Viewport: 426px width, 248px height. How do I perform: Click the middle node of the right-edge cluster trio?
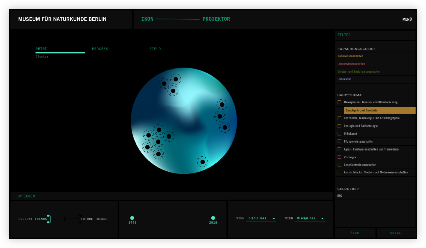point(220,116)
